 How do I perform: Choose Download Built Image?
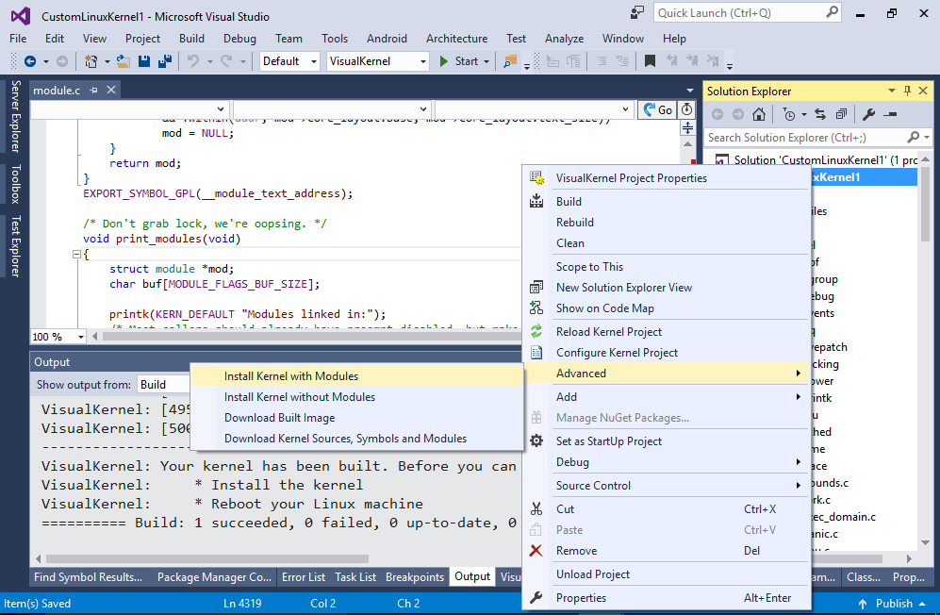click(x=356, y=418)
